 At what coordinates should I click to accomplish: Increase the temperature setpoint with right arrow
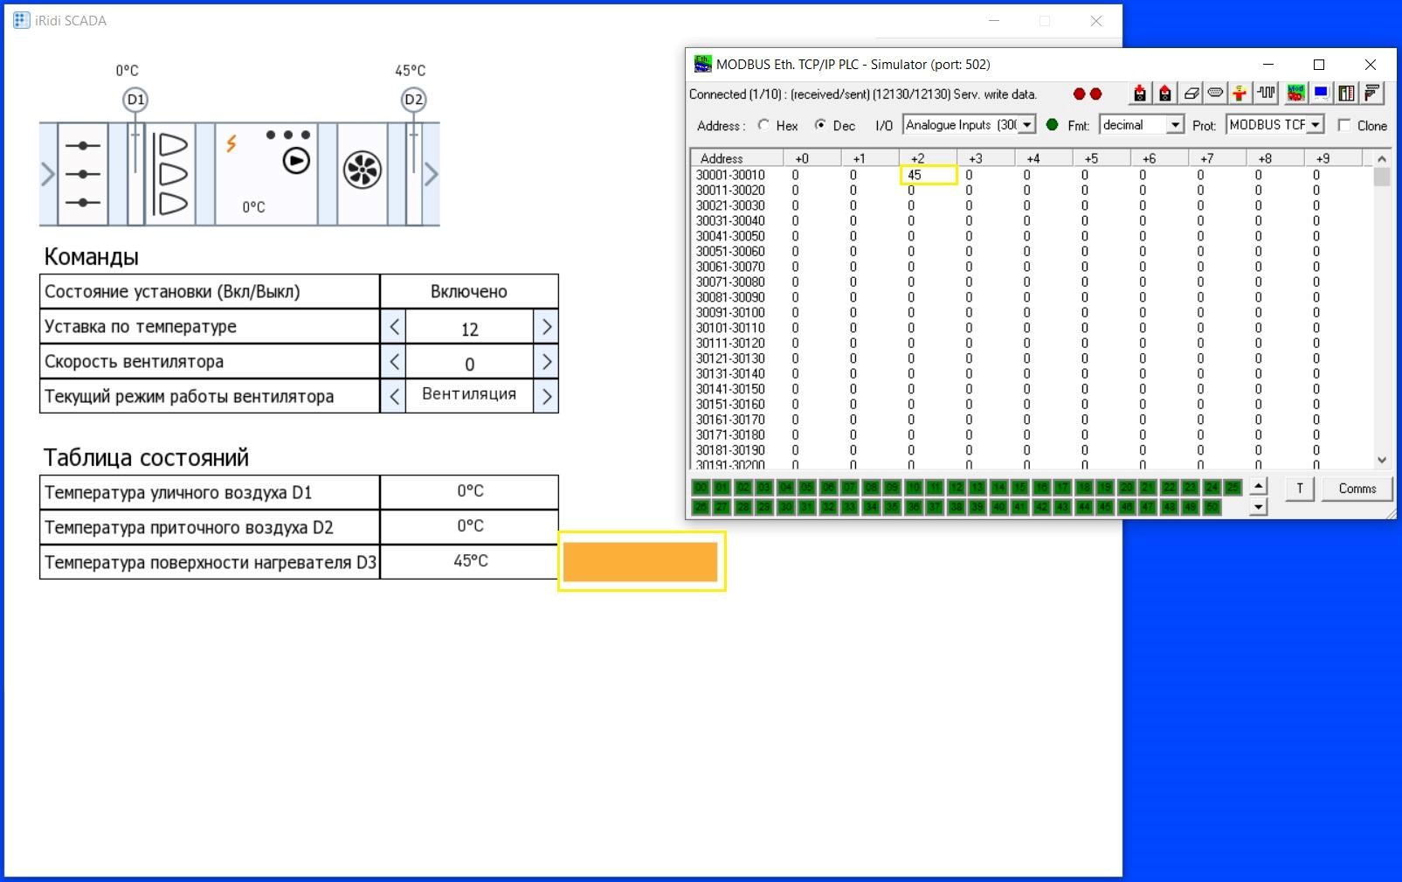pyautogui.click(x=546, y=327)
